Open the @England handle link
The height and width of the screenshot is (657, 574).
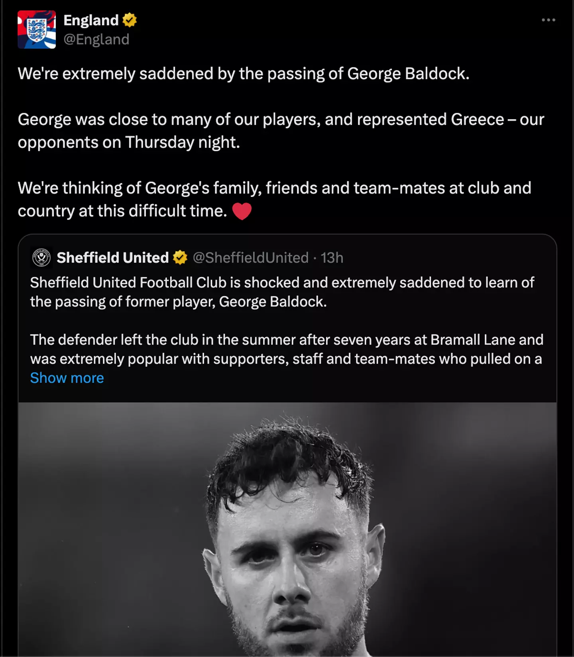[x=96, y=39]
